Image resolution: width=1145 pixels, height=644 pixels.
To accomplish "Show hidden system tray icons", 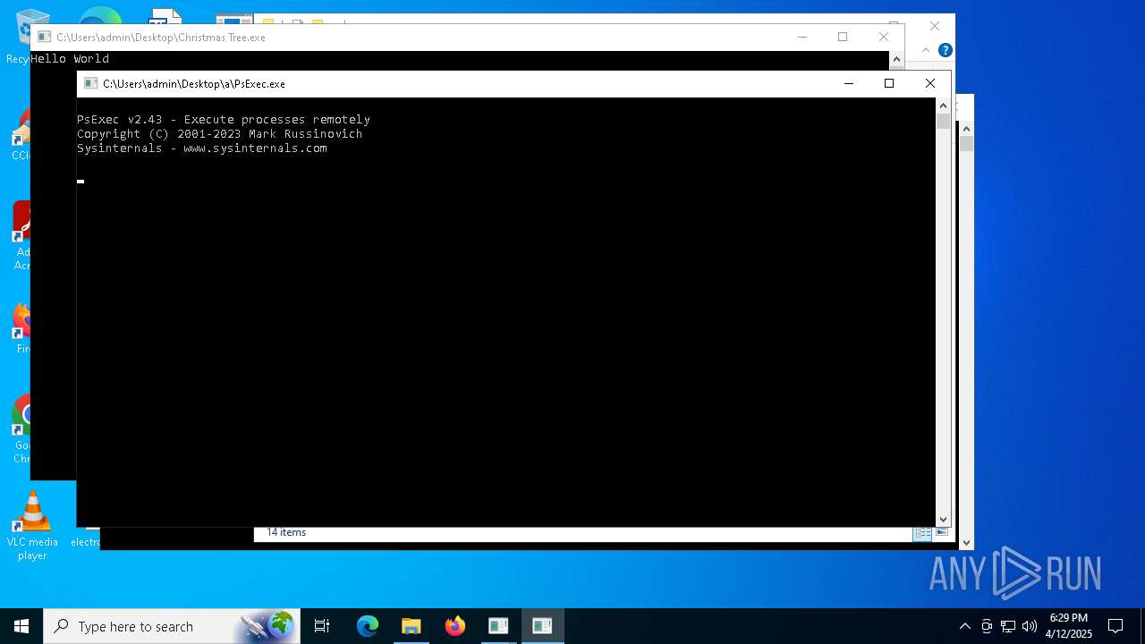I will tap(964, 626).
